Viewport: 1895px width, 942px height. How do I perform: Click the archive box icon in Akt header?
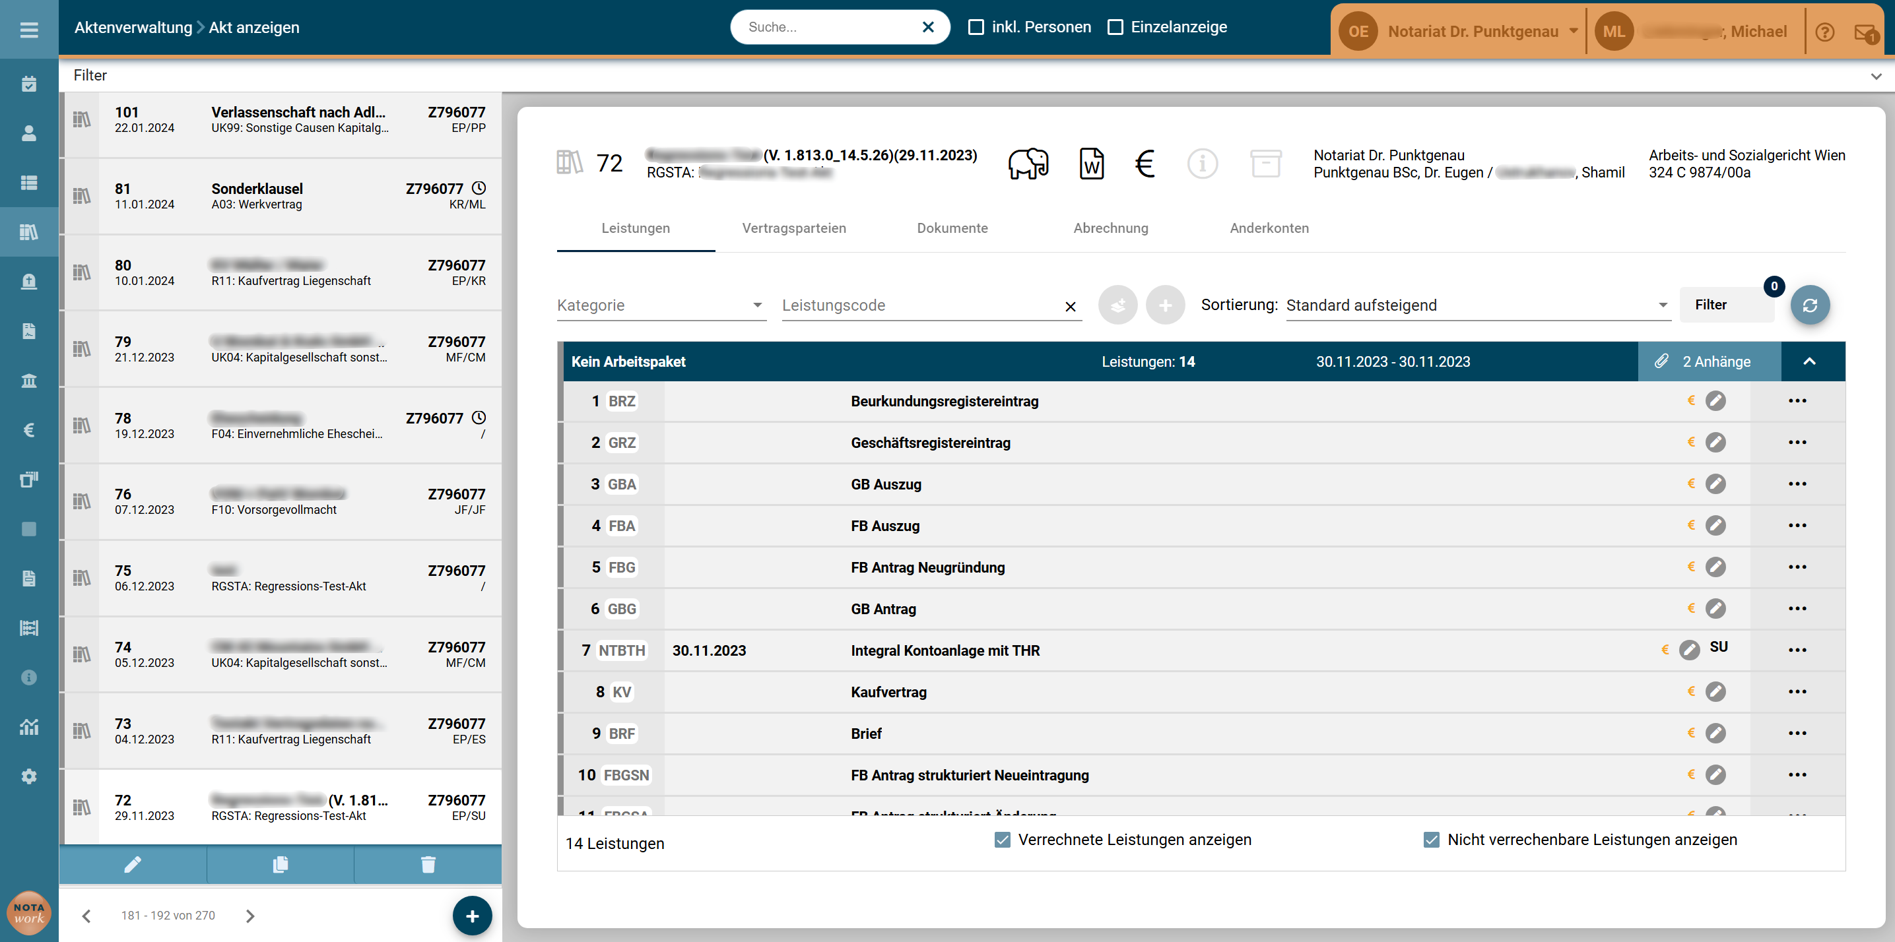[x=1265, y=163]
